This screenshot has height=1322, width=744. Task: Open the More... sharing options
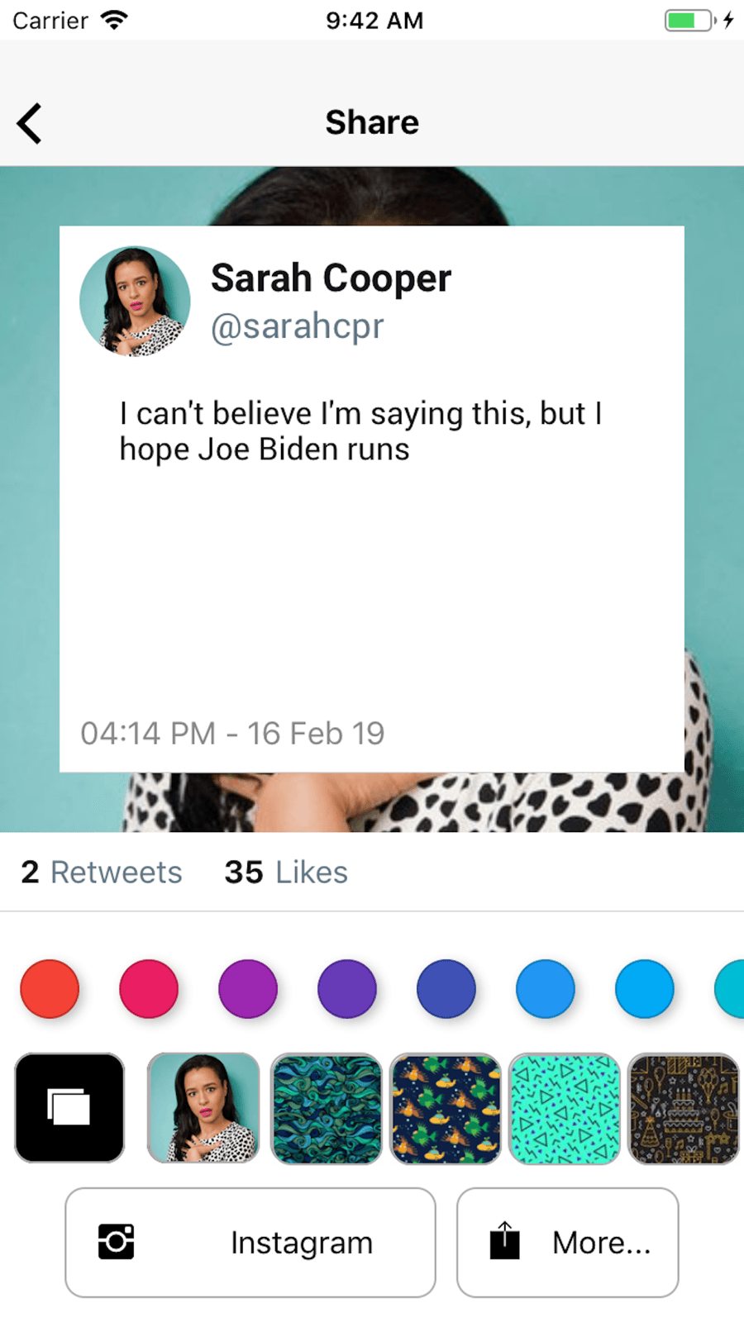567,1242
